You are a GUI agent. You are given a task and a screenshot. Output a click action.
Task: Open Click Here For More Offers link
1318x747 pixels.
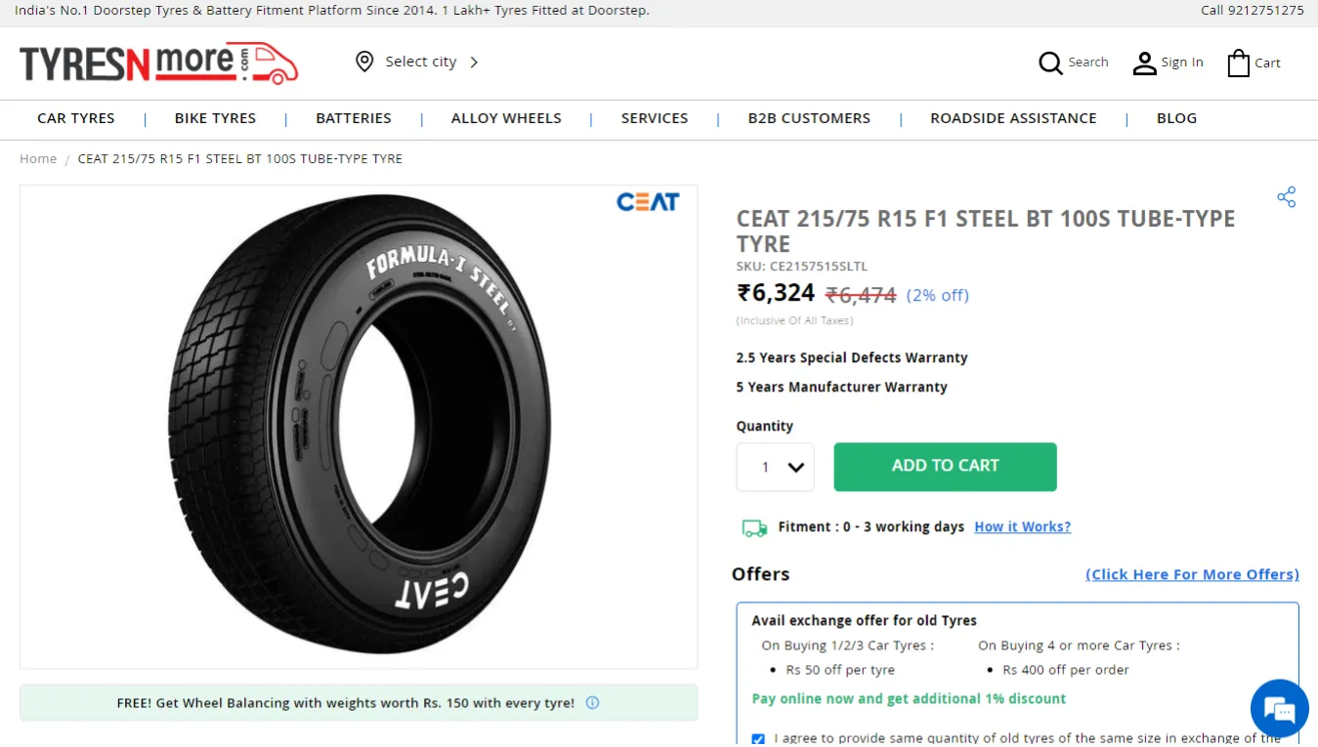tap(1192, 574)
